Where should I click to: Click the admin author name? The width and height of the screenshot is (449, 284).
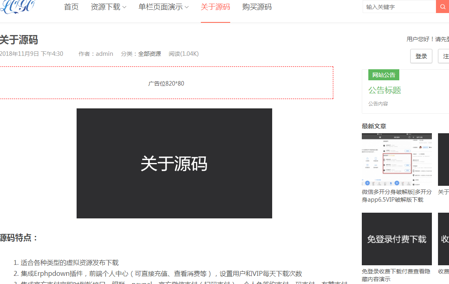coord(104,54)
